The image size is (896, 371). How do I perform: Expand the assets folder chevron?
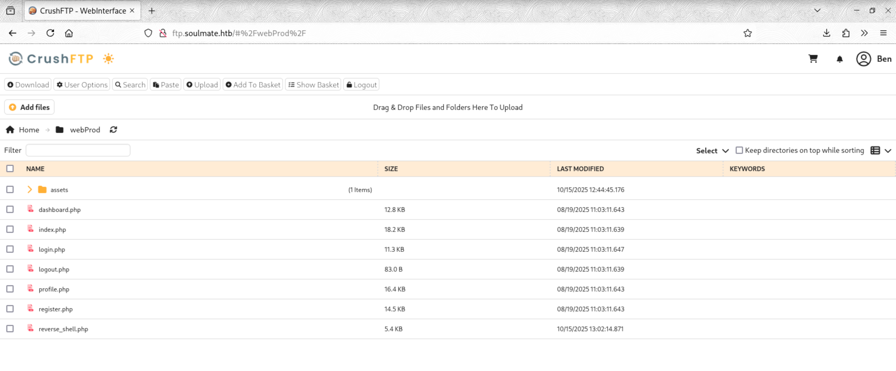30,189
